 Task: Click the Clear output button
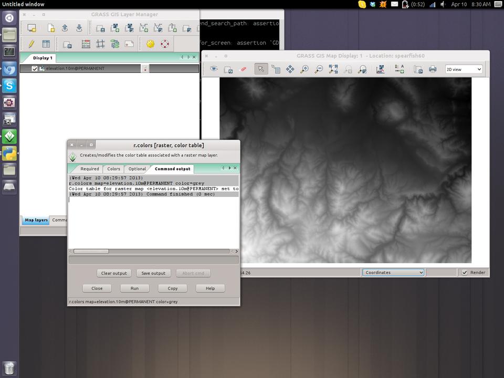(x=114, y=273)
